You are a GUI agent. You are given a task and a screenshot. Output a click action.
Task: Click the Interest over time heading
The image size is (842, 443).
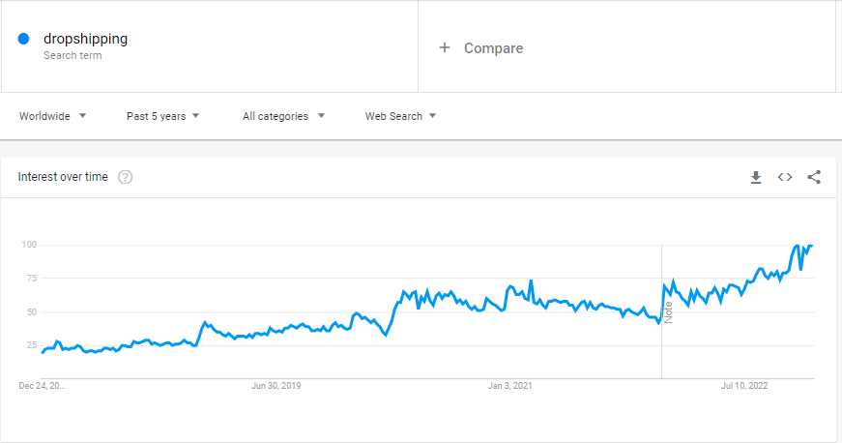pos(63,177)
